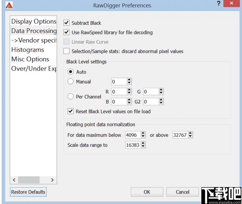Increase the Manual black level spinner value
This screenshot has width=242, height=204.
[x=129, y=80]
